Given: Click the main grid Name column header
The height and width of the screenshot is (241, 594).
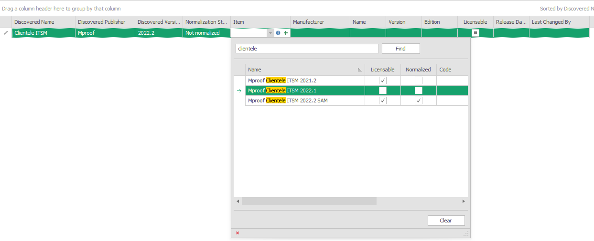Looking at the screenshot, I should pos(368,22).
